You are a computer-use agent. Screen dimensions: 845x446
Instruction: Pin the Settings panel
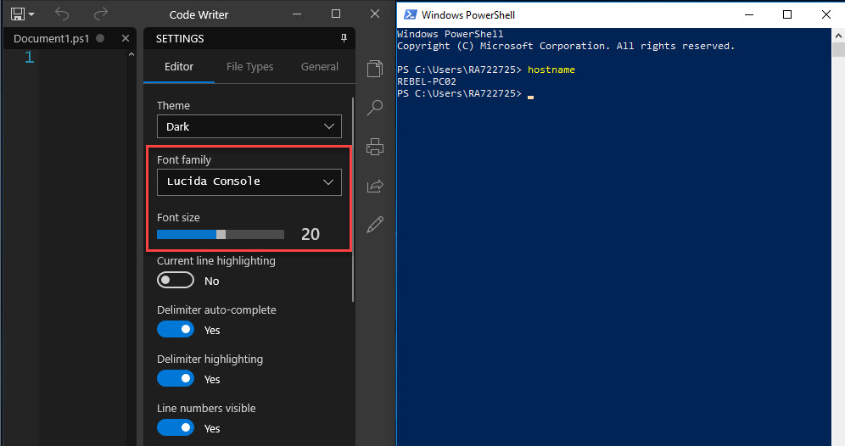point(344,38)
